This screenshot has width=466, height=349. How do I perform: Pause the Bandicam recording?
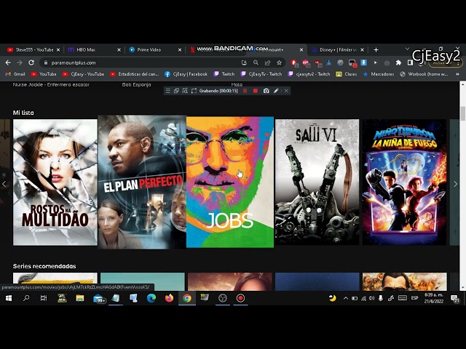[x=245, y=91]
